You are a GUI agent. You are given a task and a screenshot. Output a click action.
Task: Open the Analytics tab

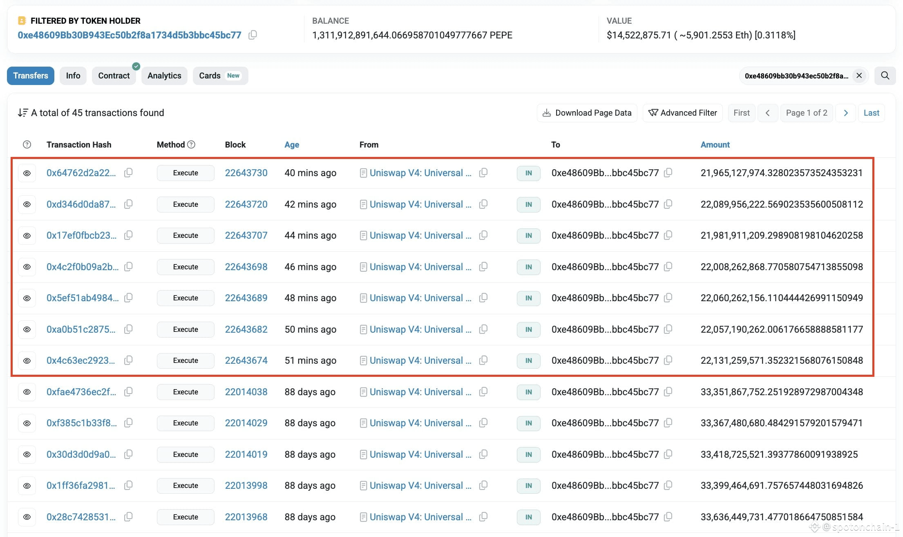tap(164, 76)
